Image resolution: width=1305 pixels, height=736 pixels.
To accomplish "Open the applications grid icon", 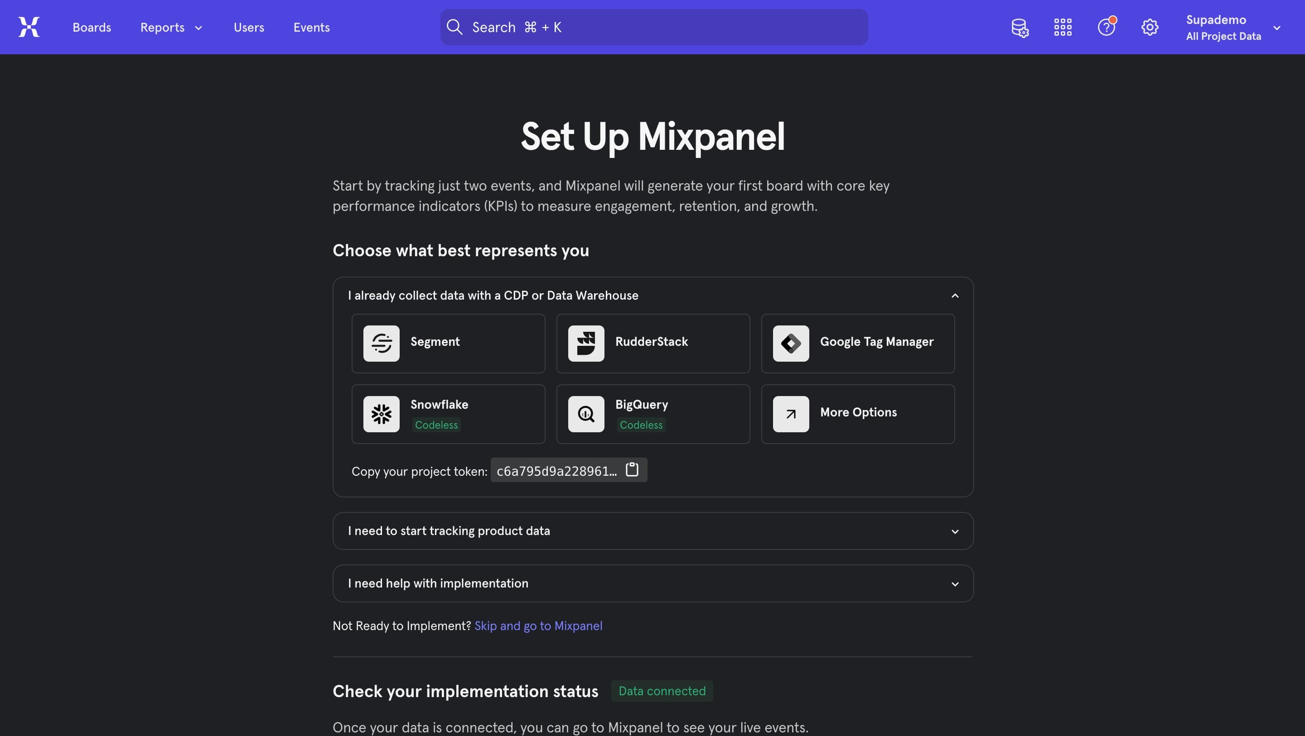I will (x=1063, y=27).
